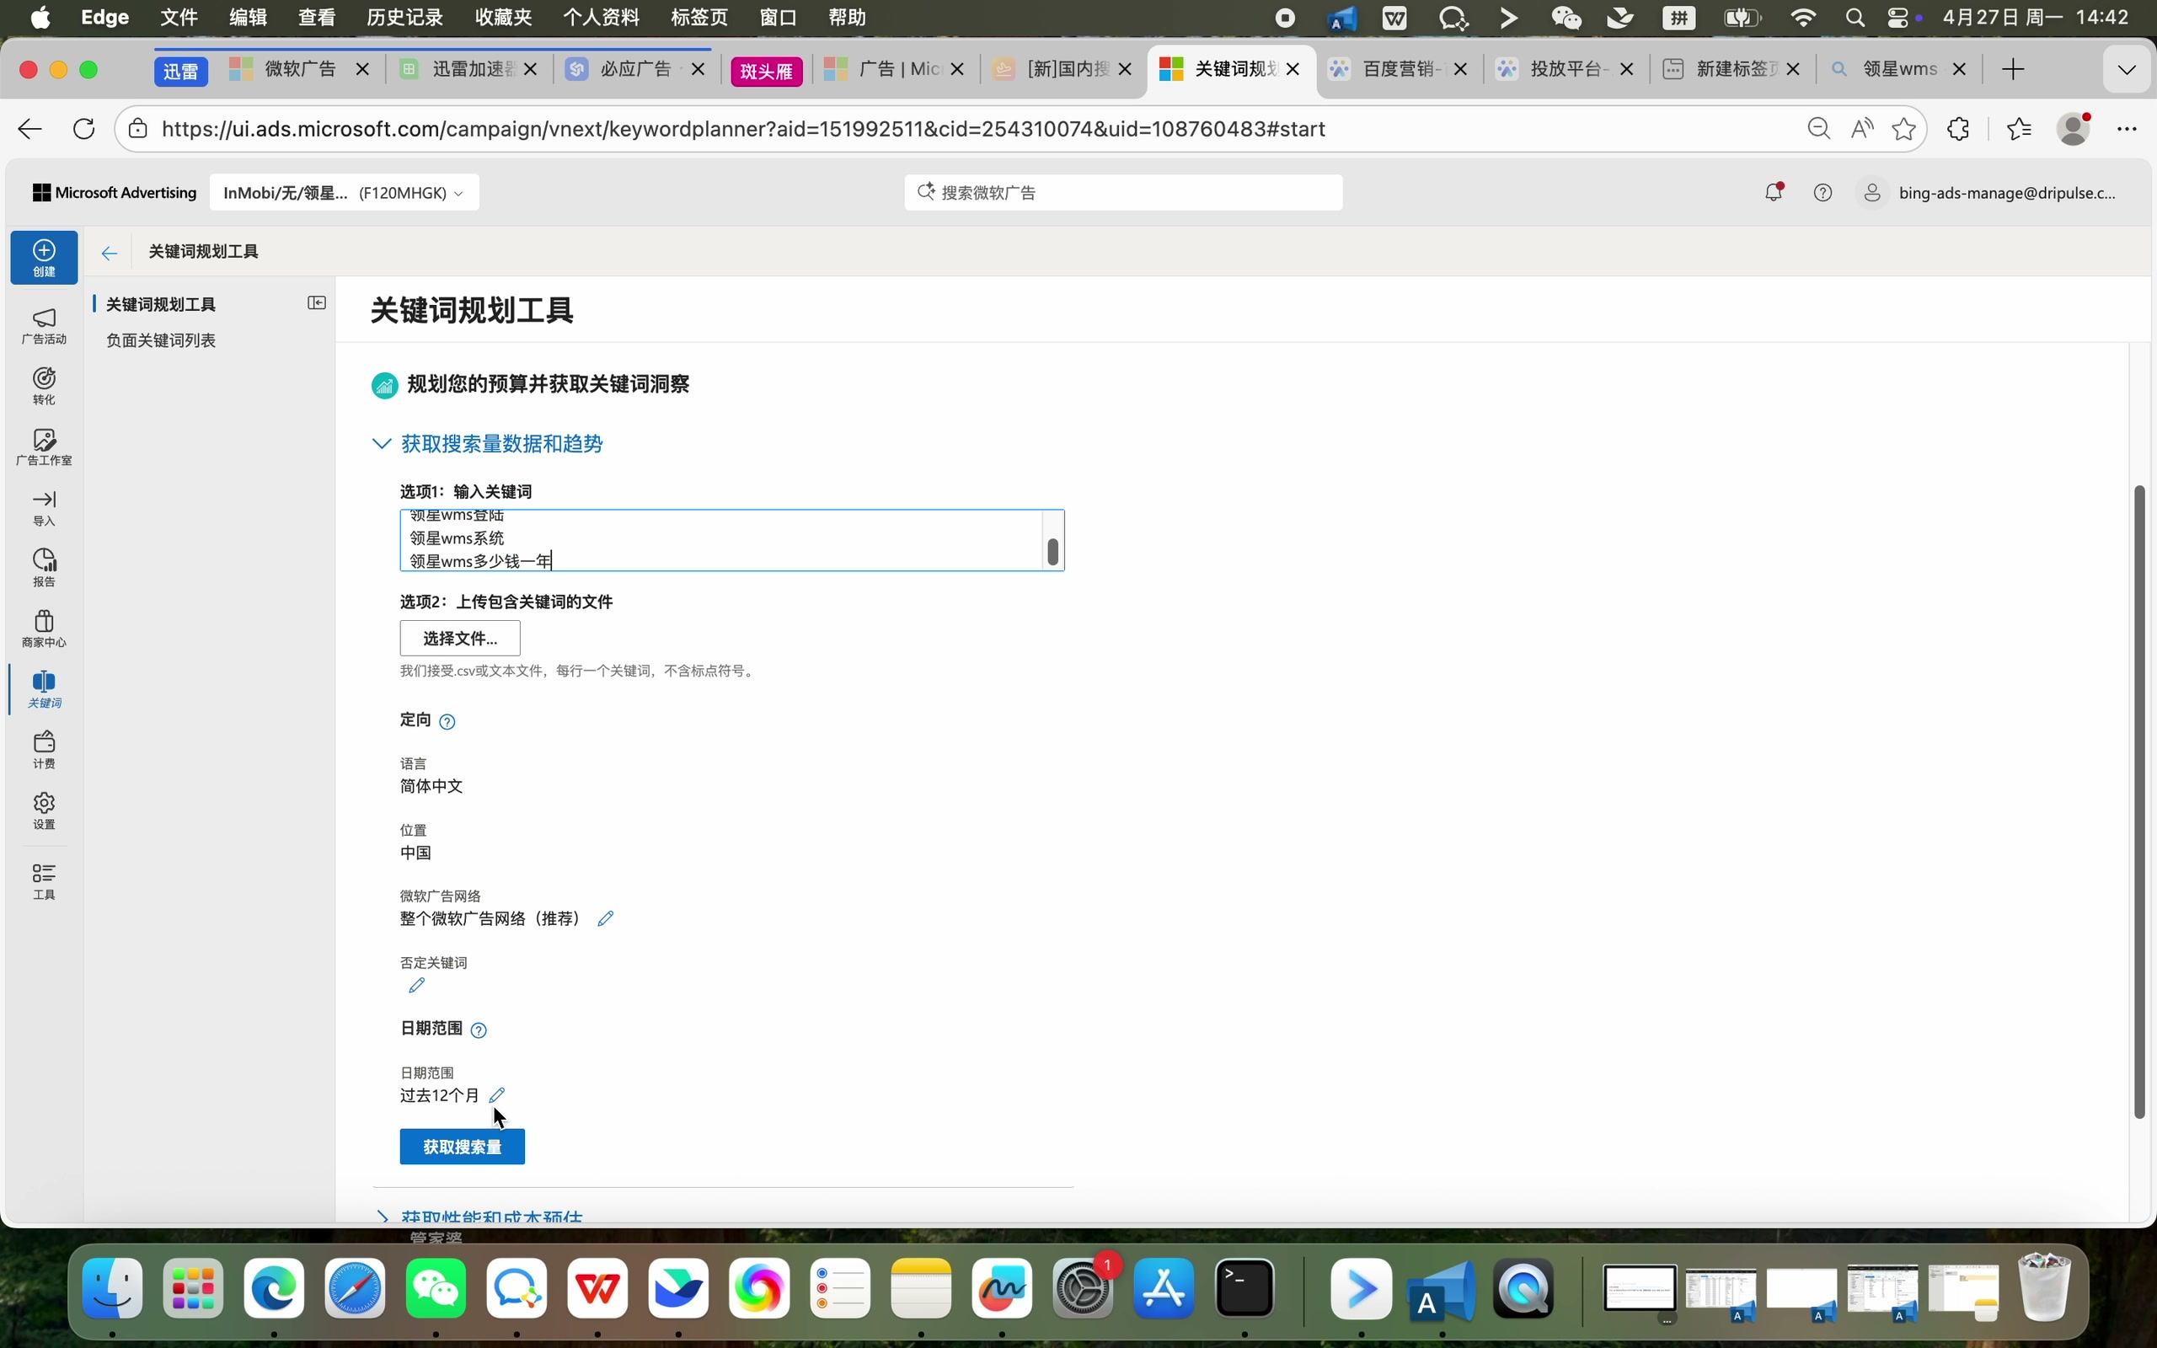This screenshot has height=1348, width=2157.
Task: Select 关键词 keywords sidebar icon
Action: 44,689
